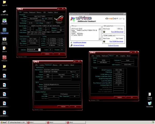Image resolution: width=155 pixels, height=124 pixels.
Task: Open About tab in CPU-Z Memory window
Action: coord(128,56)
